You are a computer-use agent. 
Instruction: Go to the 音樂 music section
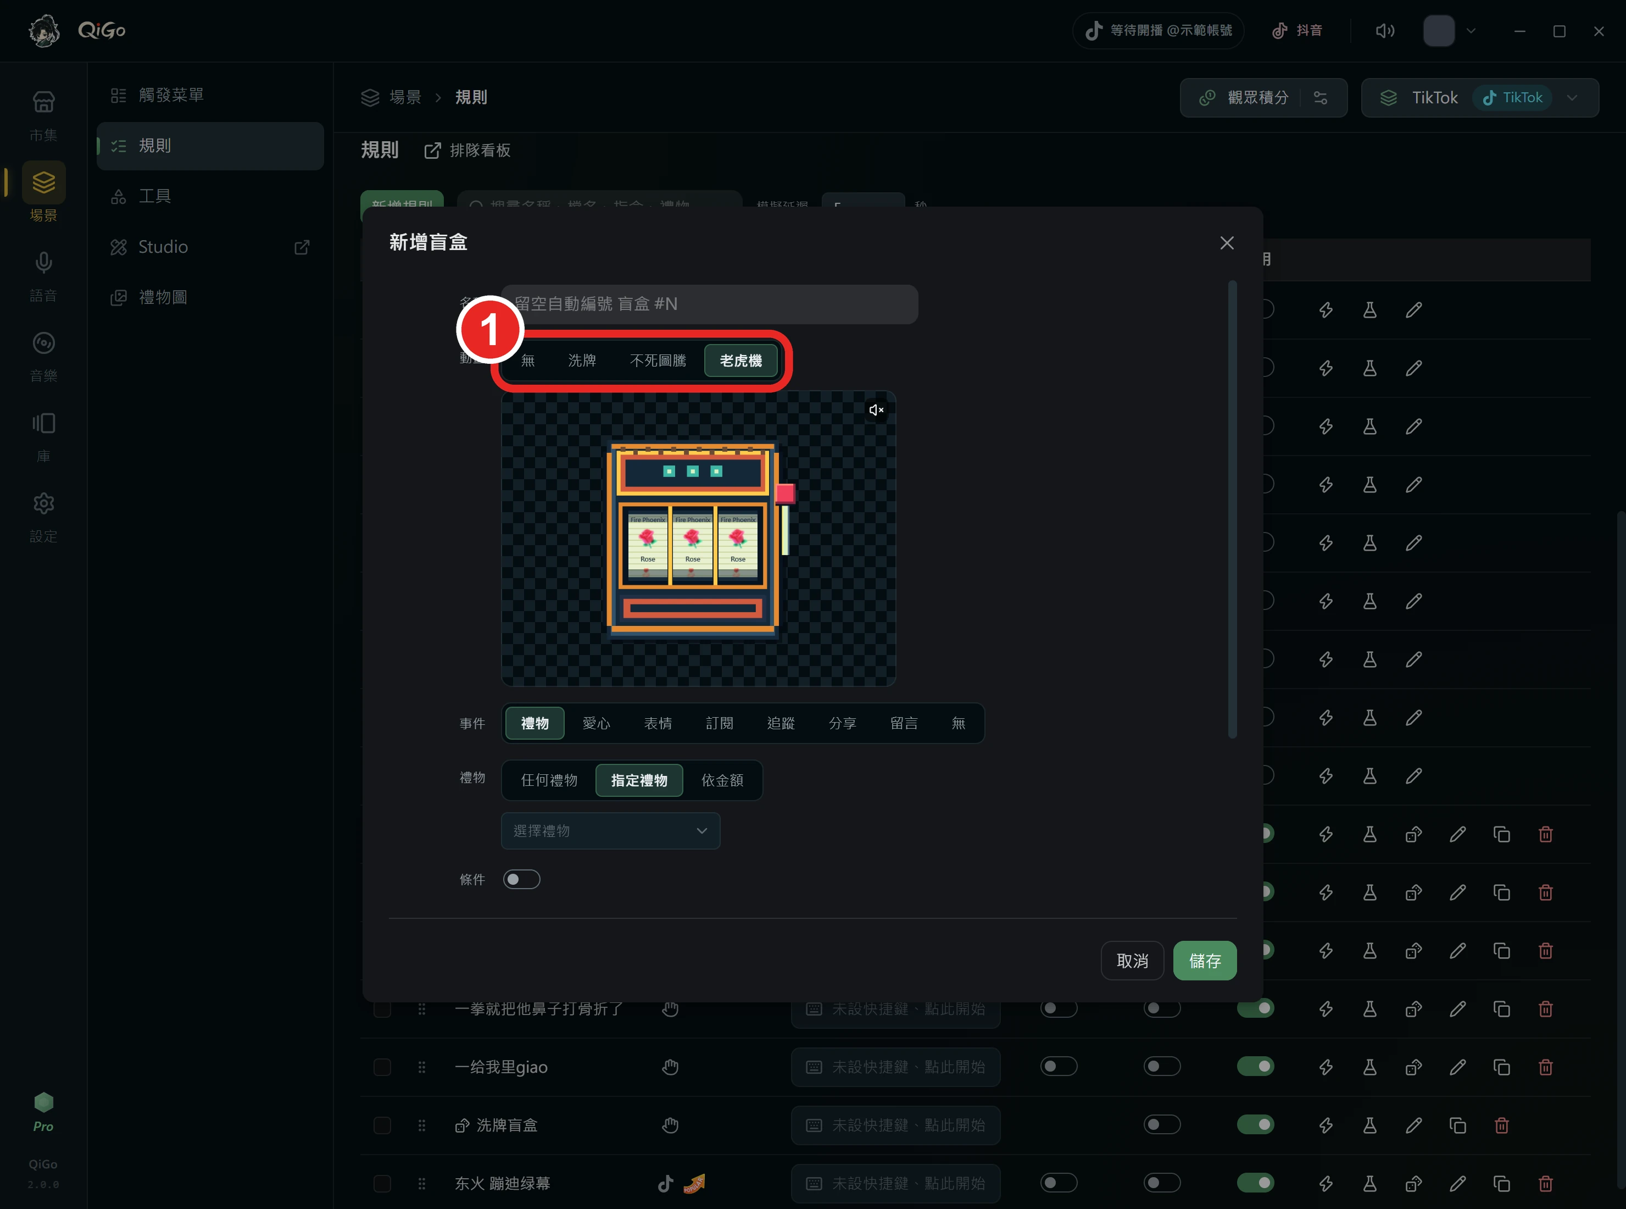(x=43, y=357)
